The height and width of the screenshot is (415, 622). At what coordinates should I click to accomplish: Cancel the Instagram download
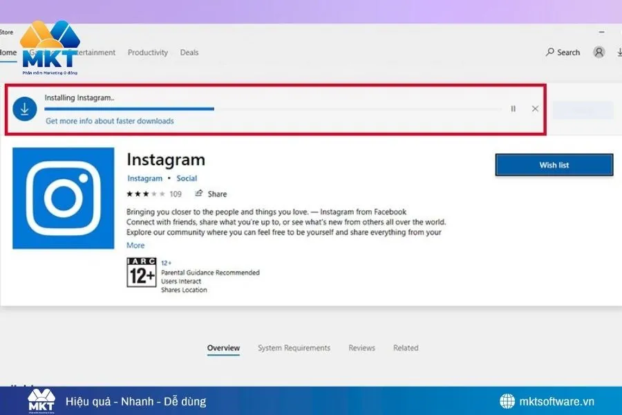(x=534, y=109)
